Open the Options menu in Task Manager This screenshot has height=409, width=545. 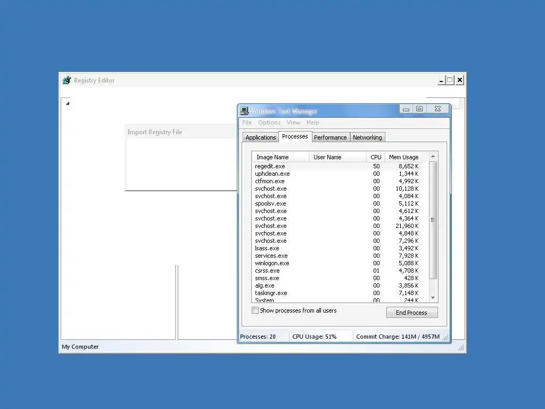click(x=269, y=122)
